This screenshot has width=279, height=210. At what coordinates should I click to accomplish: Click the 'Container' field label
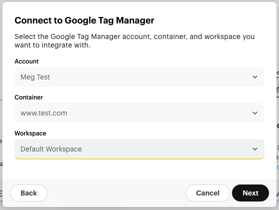pos(28,97)
